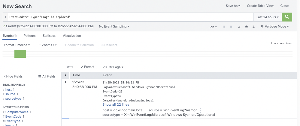
Task: Select the sourcetype field
Action: coord(14,98)
